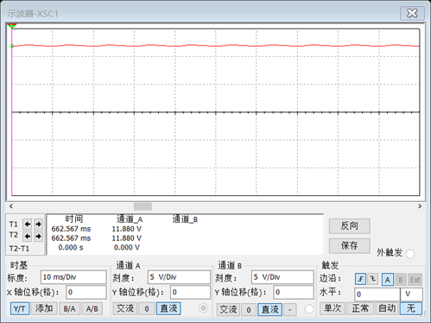Image resolution: width=431 pixels, height=323 pixels.
Task: Open the timebase 10 ms/Div scale field
Action: 73,277
